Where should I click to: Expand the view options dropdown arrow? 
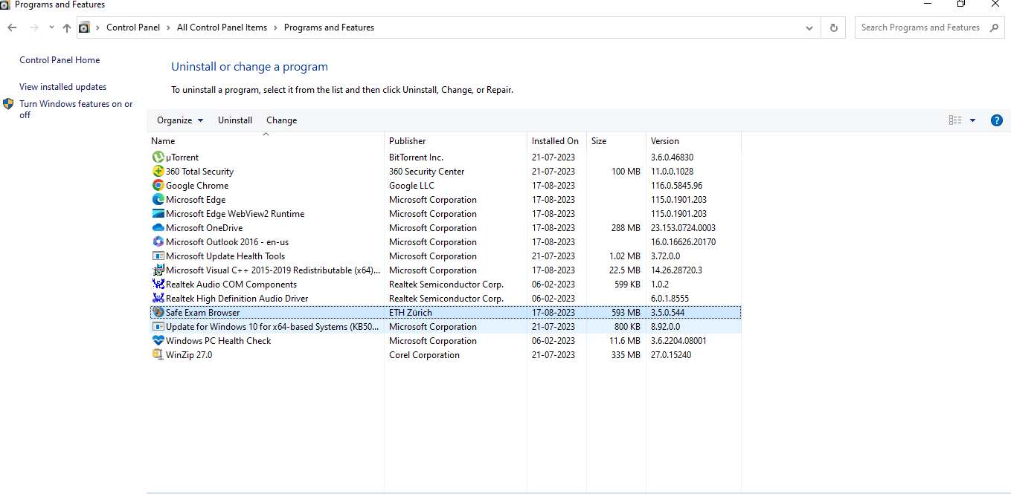pos(972,120)
